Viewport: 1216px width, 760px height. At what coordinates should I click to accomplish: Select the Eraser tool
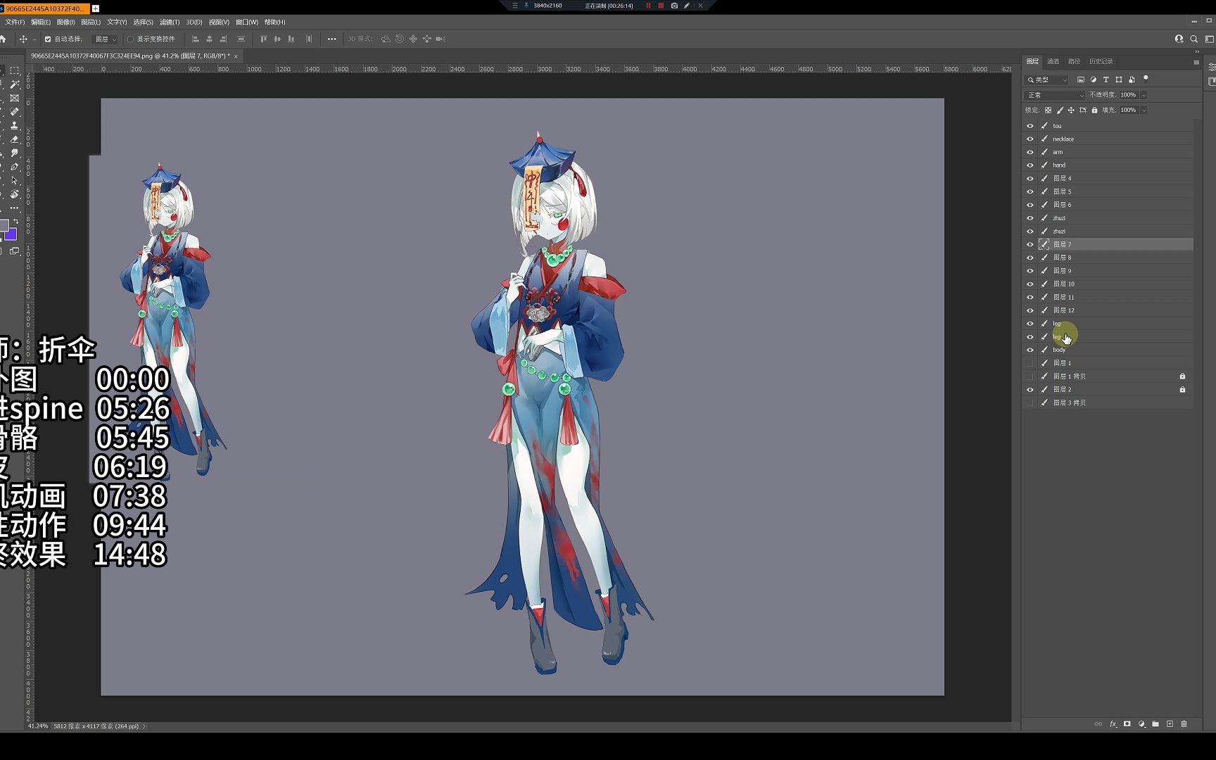point(14,139)
